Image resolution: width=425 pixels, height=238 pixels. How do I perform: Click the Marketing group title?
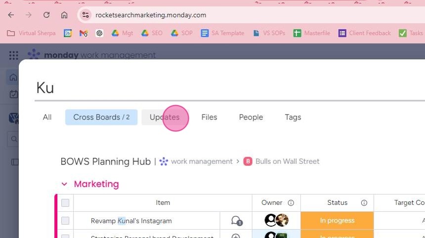click(96, 184)
